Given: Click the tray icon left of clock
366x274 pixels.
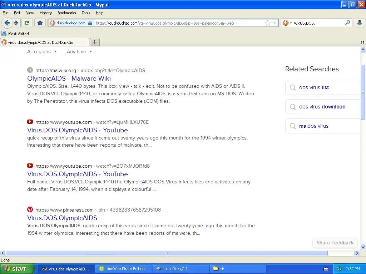Looking at the screenshot, I should click(340, 269).
